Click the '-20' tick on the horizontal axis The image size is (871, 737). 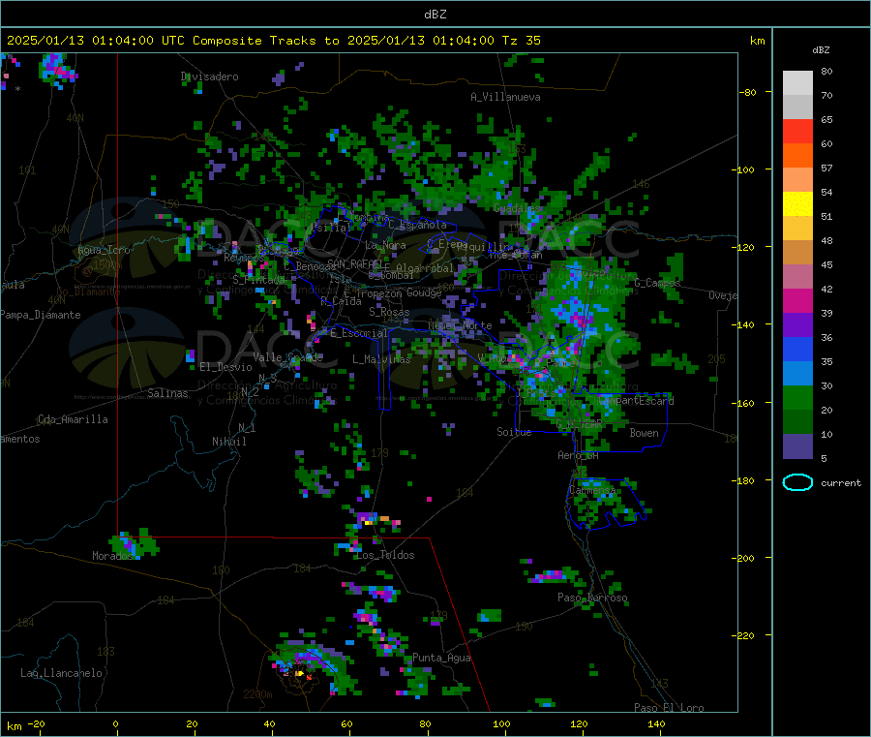coord(37,723)
